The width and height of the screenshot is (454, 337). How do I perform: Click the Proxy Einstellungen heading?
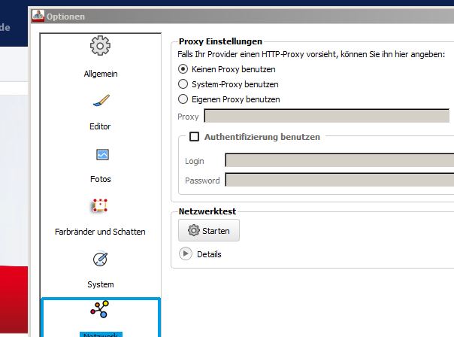coord(220,41)
